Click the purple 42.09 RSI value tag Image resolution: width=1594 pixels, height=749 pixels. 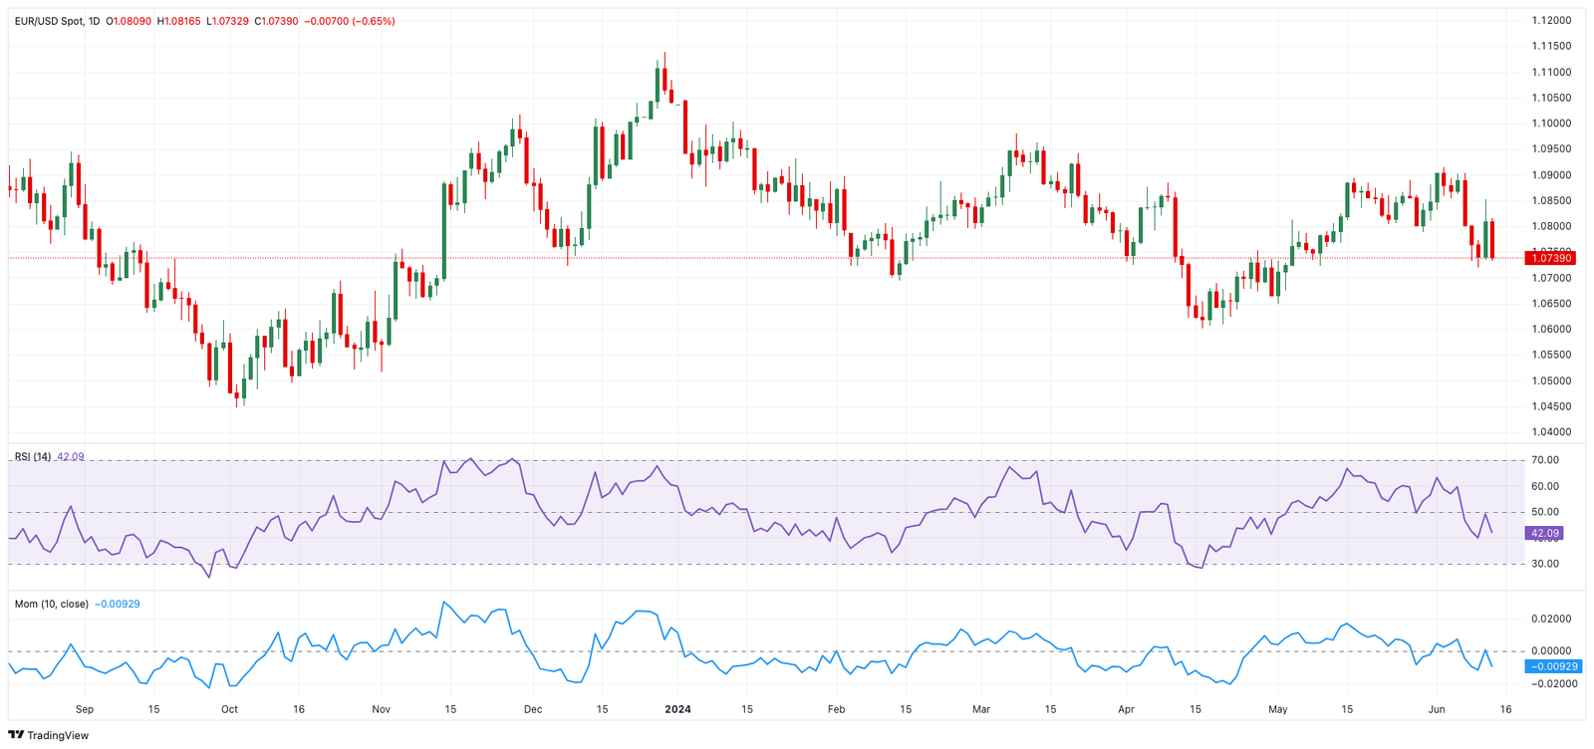pyautogui.click(x=1544, y=534)
